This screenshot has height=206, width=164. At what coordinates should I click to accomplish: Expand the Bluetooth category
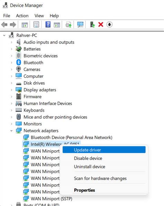coord(11,63)
